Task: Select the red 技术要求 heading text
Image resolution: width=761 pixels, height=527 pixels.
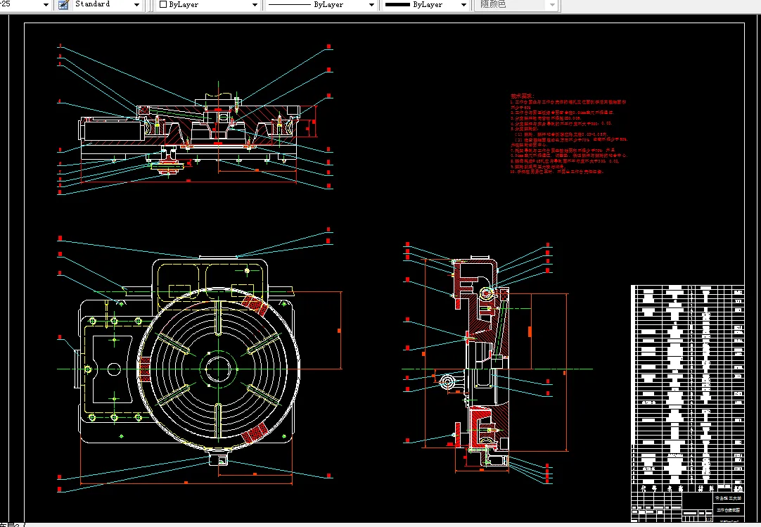Action: point(522,96)
